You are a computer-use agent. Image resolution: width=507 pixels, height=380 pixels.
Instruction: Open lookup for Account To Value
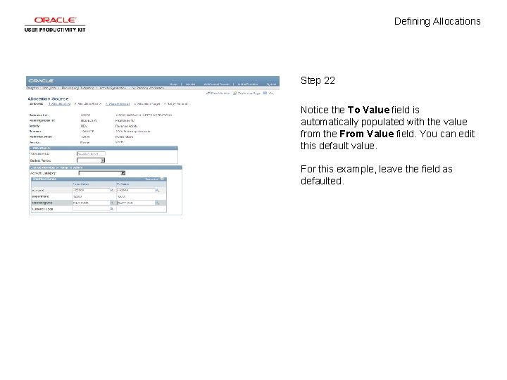(157, 190)
